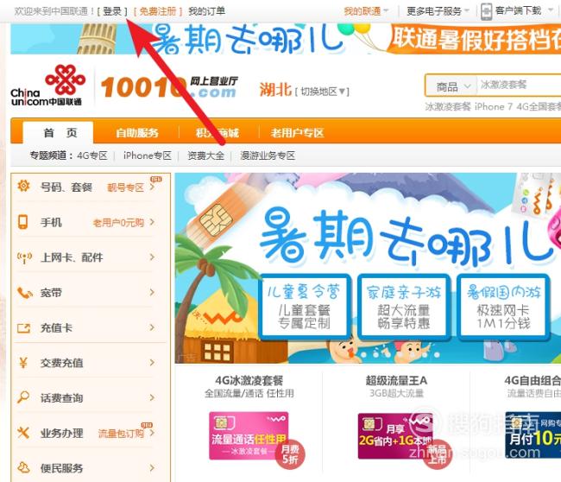Open the 切换地区 region selector
The height and width of the screenshot is (482, 561).
click(322, 92)
